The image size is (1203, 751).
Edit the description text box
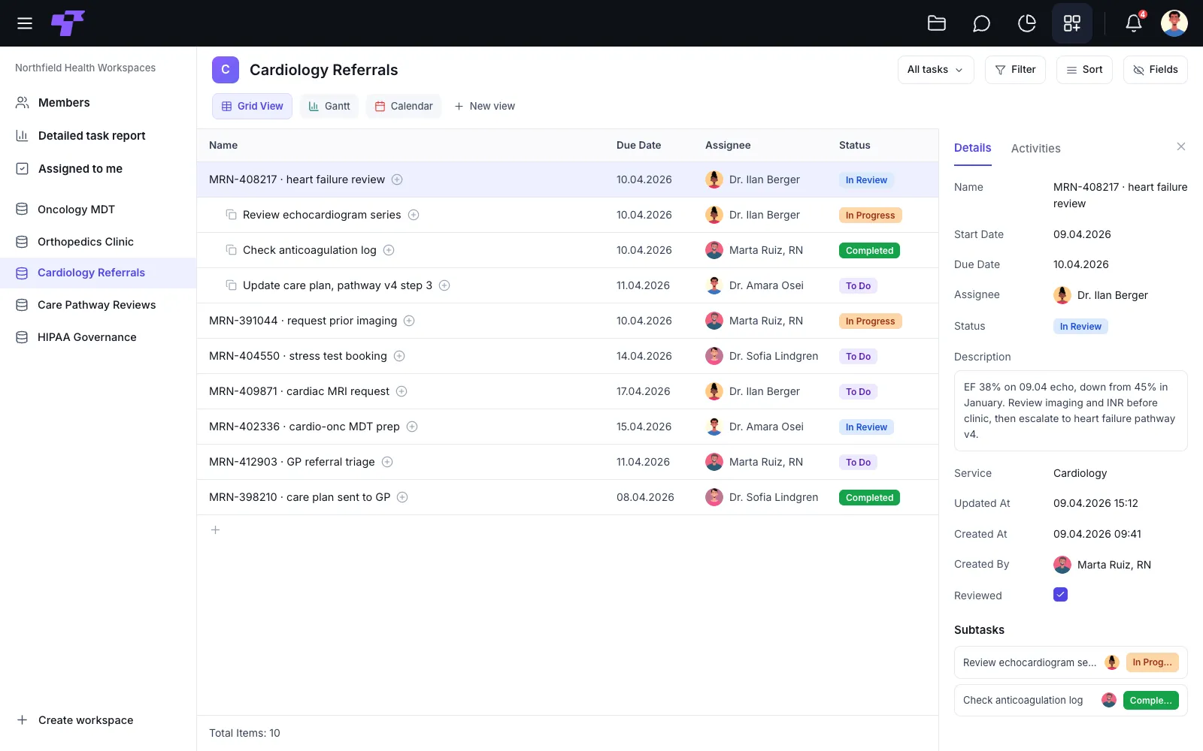1071,411
